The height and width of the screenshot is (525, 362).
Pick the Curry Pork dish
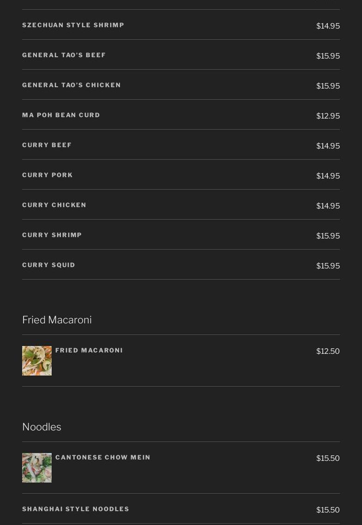pyautogui.click(x=47, y=175)
